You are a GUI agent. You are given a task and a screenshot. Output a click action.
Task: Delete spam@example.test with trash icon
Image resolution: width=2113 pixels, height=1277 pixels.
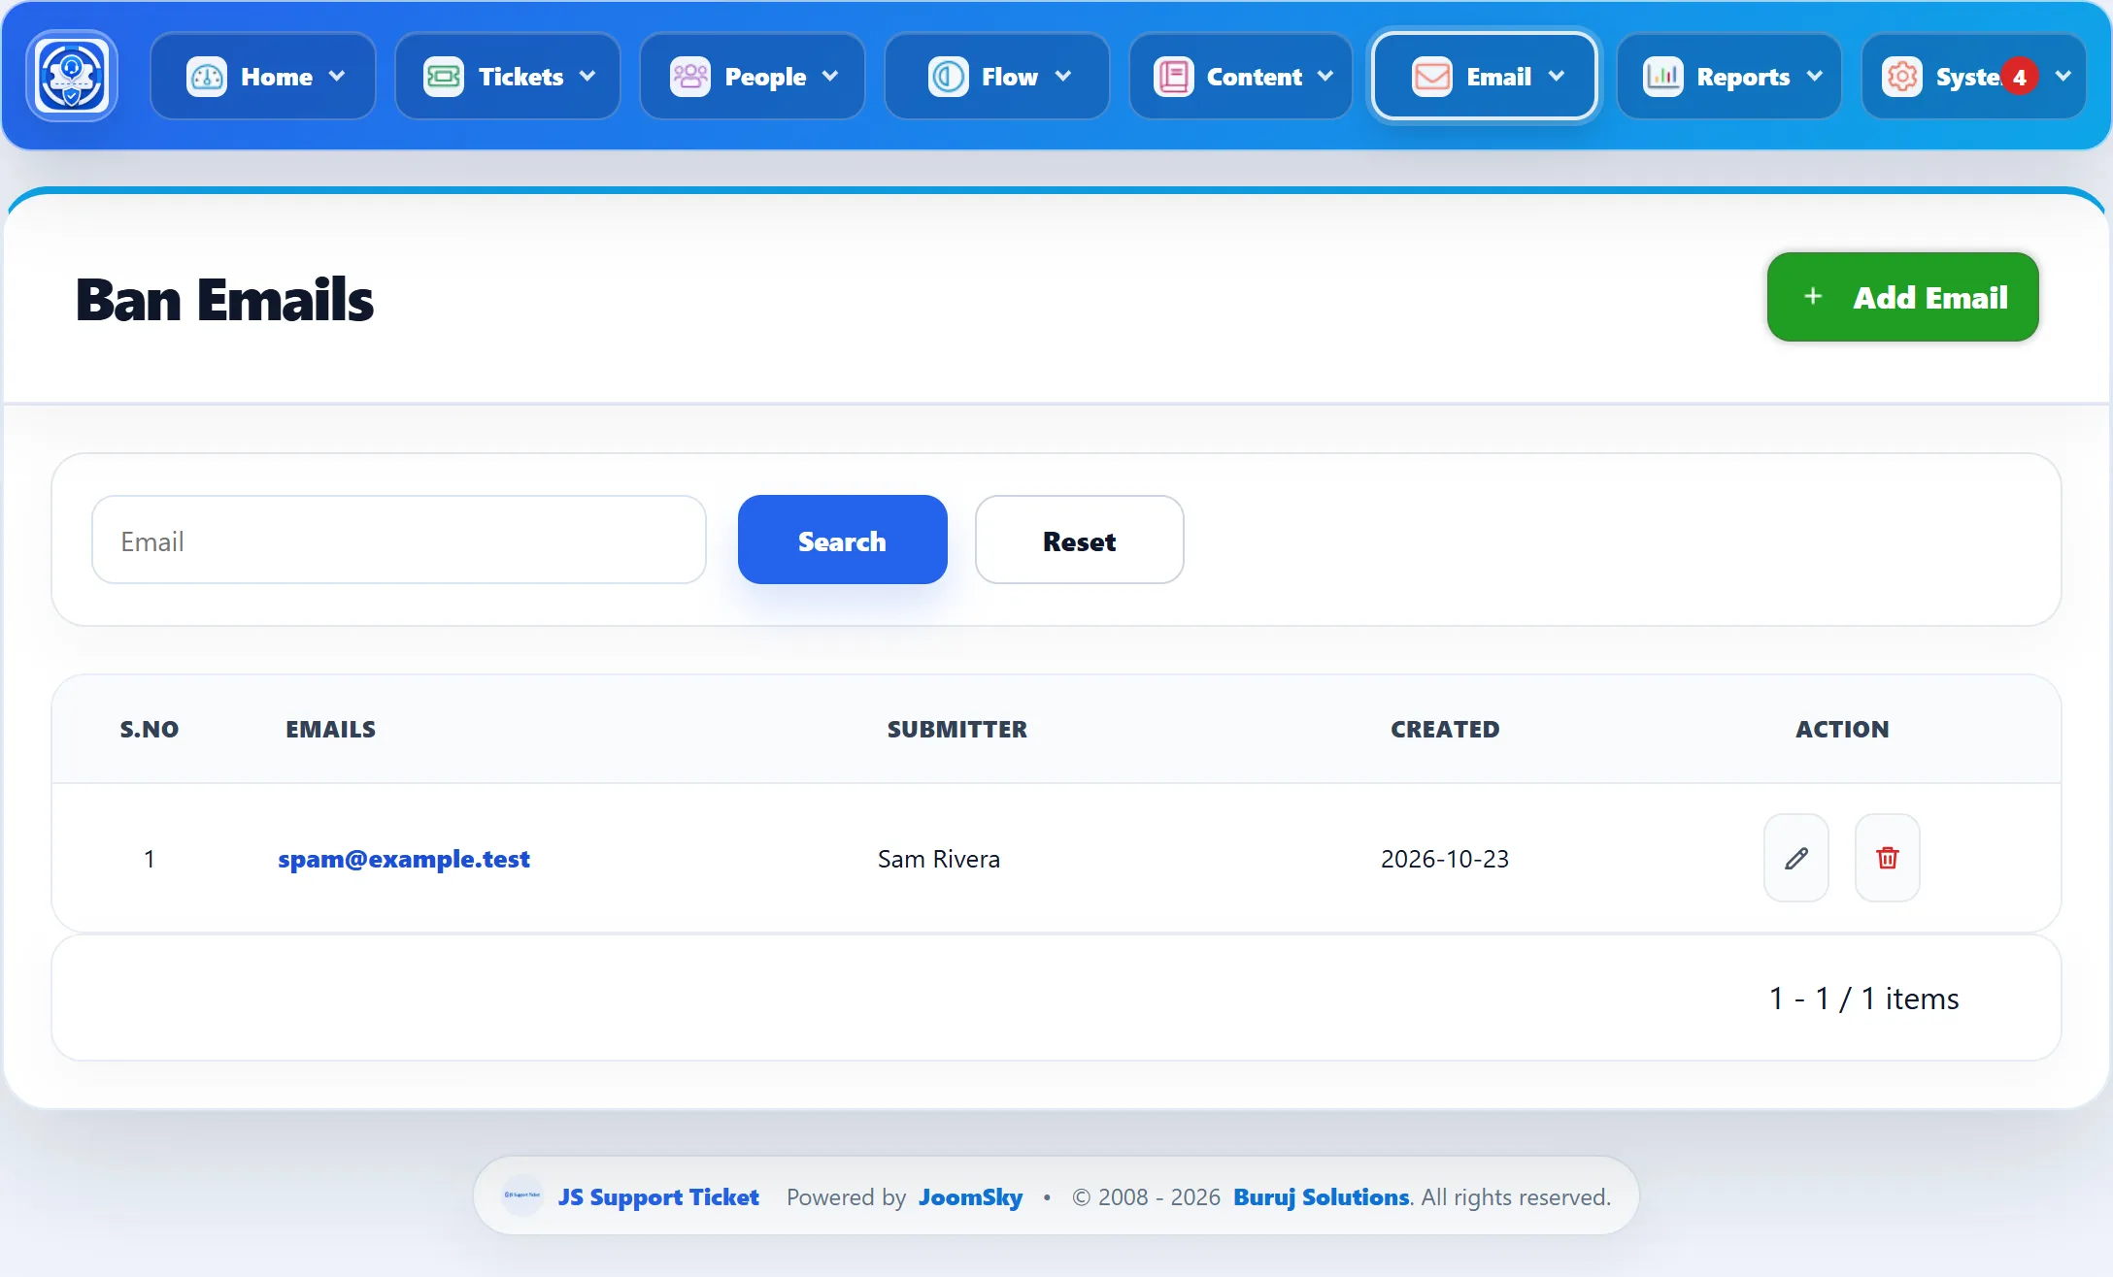1888,858
